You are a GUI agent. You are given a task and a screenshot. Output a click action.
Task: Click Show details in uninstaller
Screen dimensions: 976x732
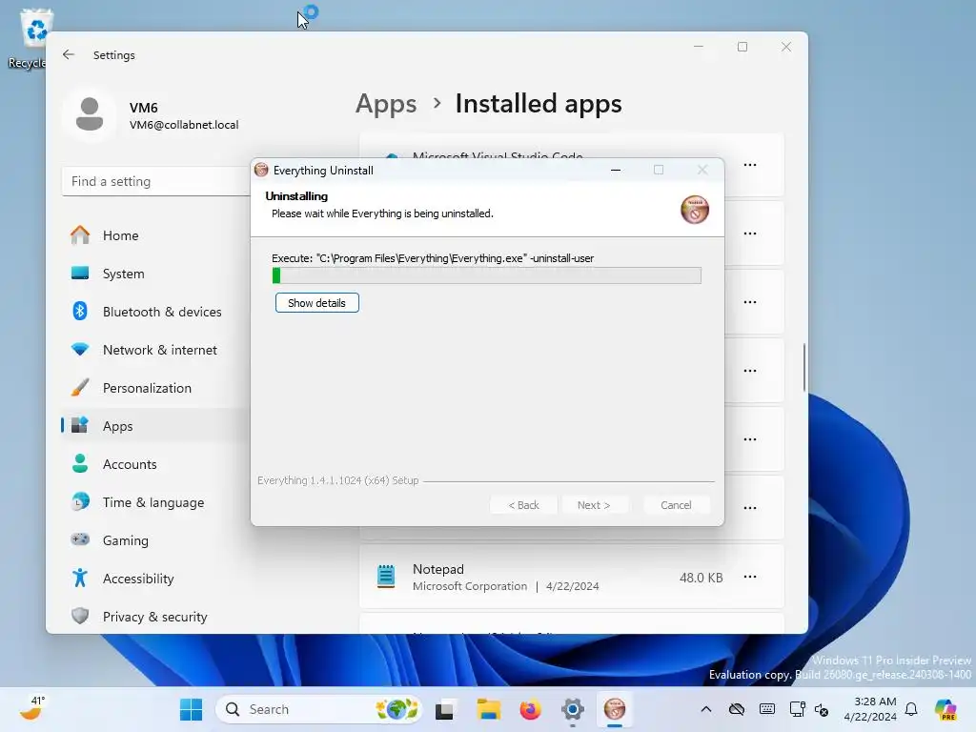click(x=316, y=303)
